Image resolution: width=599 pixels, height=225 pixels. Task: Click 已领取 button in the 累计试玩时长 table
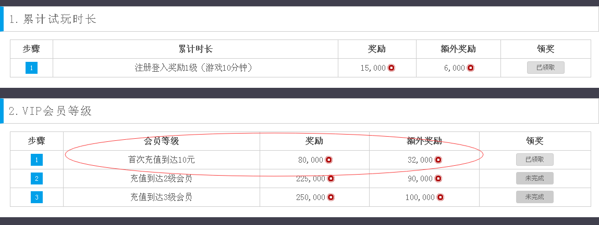point(545,68)
